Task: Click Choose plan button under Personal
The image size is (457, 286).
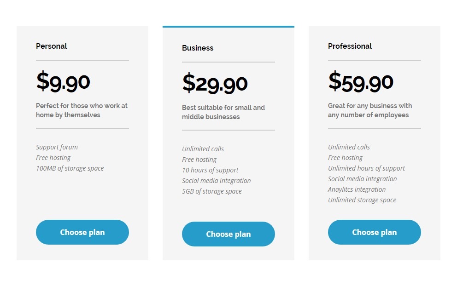Action: tap(82, 232)
